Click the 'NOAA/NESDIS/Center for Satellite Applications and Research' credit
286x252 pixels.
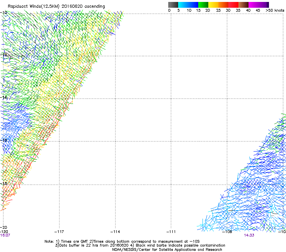click(x=167, y=250)
